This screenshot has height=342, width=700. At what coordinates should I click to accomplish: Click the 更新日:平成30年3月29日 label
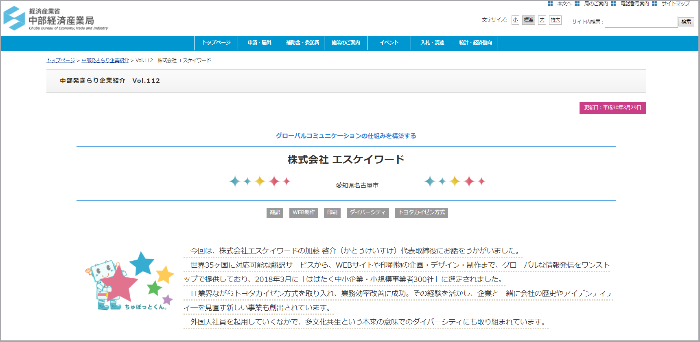point(612,108)
